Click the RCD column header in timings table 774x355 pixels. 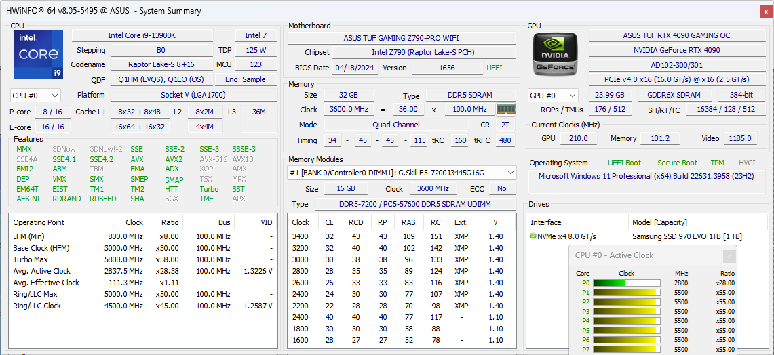[x=356, y=222]
